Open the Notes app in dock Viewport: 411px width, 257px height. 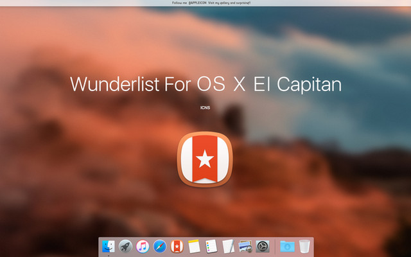click(194, 246)
